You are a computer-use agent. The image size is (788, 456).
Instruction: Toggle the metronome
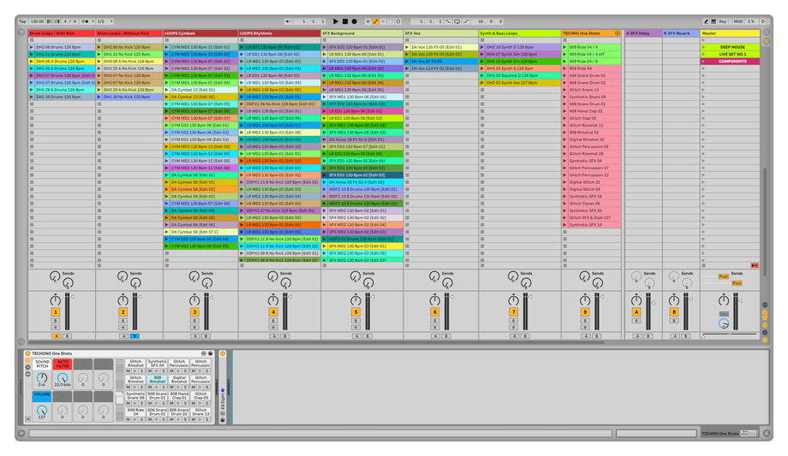point(85,21)
